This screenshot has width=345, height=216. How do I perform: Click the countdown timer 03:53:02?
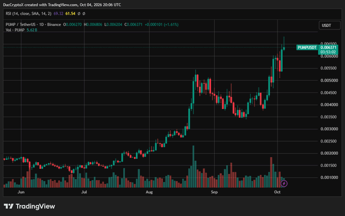tap(328, 52)
